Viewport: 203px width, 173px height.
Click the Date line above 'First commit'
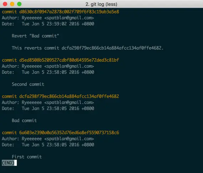pos(48,145)
